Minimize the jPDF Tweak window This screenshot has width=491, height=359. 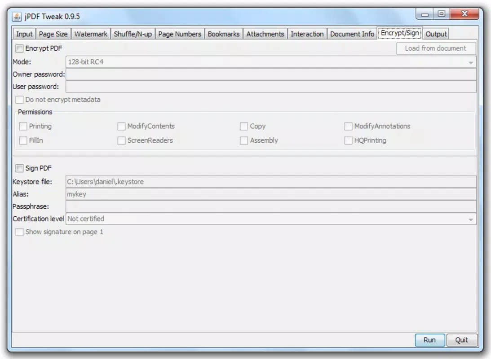[x=425, y=14]
